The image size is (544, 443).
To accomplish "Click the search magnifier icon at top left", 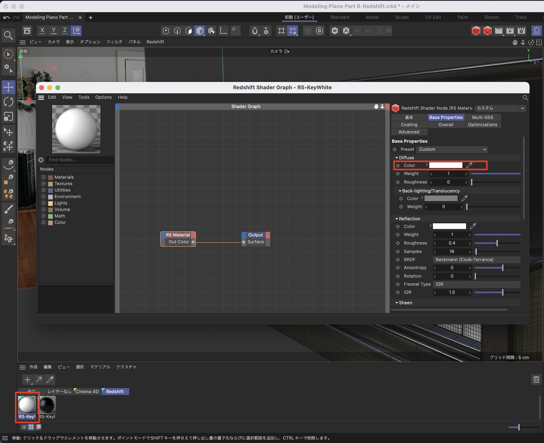I will click(8, 35).
